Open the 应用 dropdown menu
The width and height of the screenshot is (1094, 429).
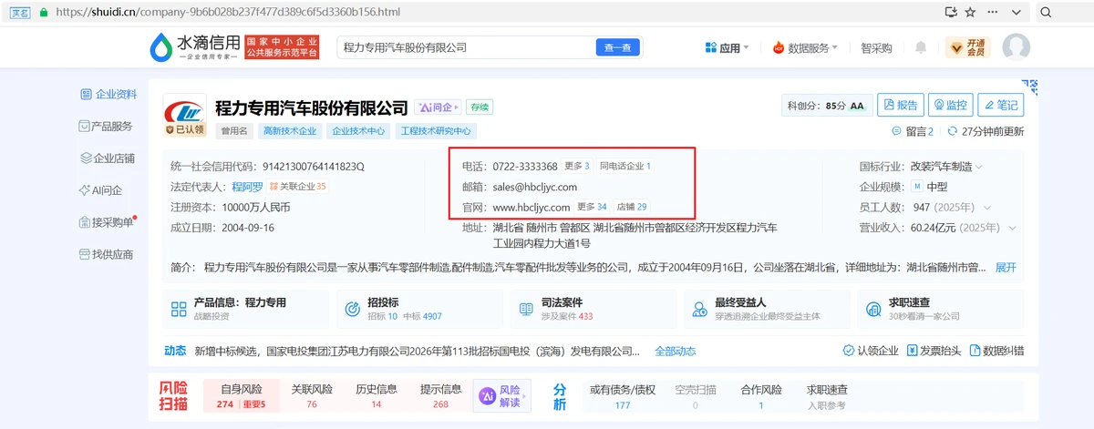(728, 47)
